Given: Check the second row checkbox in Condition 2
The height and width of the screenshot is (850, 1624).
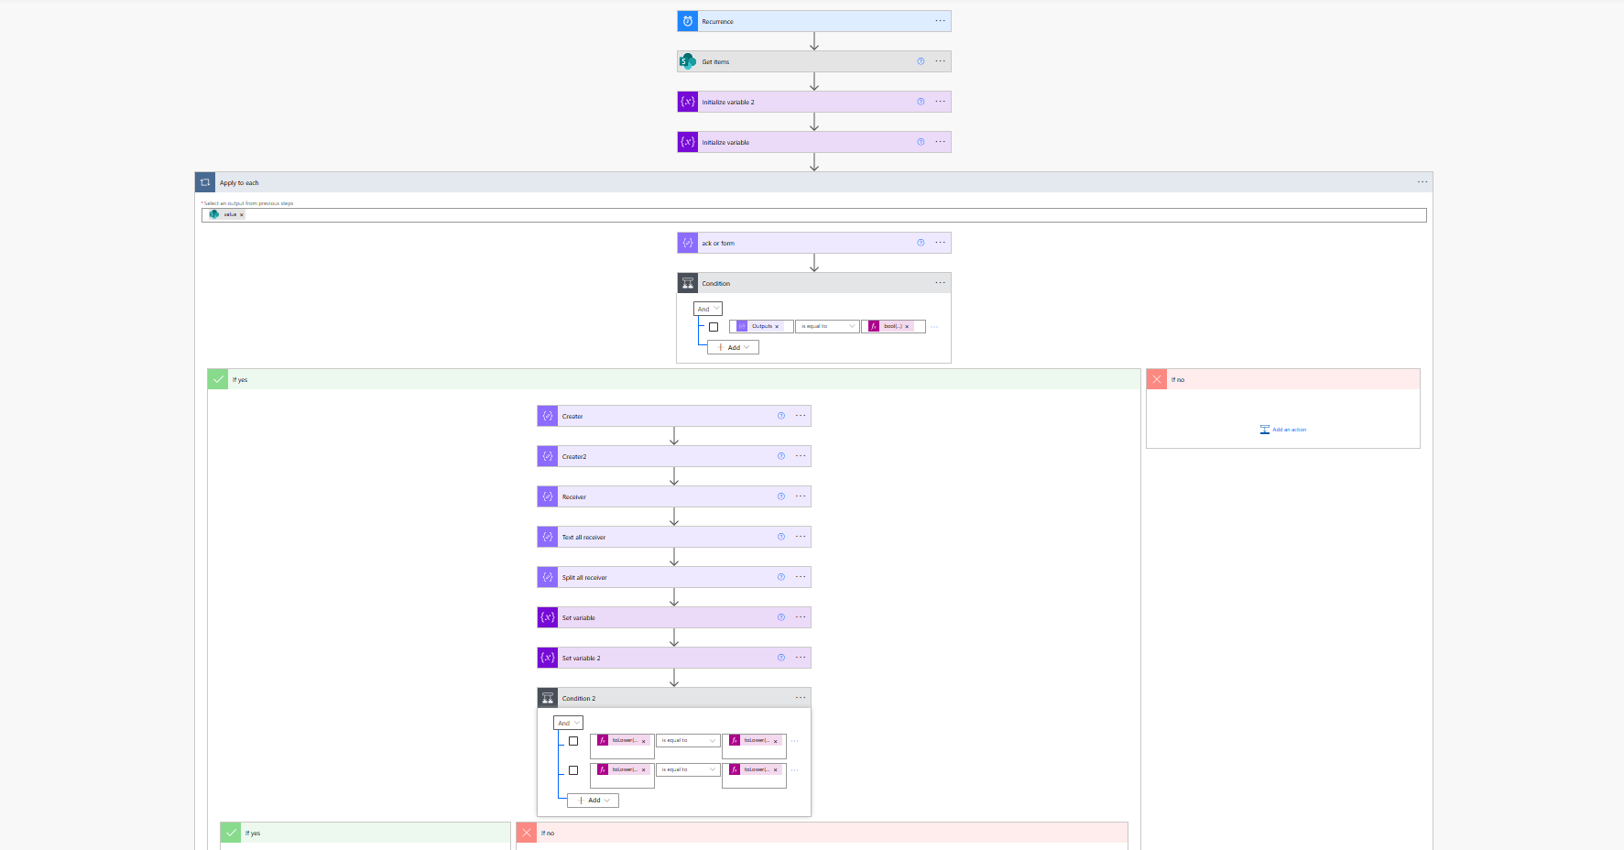Looking at the screenshot, I should (573, 770).
